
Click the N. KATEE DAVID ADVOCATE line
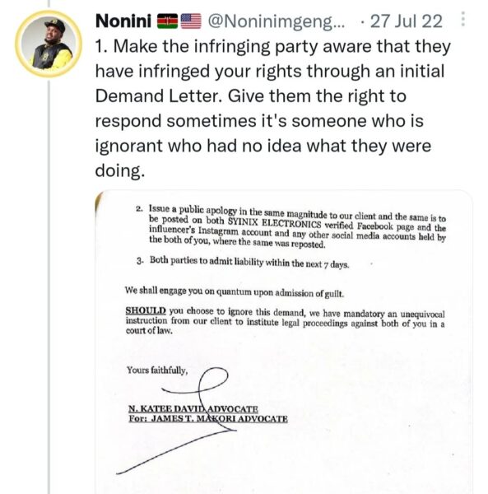(x=193, y=409)
